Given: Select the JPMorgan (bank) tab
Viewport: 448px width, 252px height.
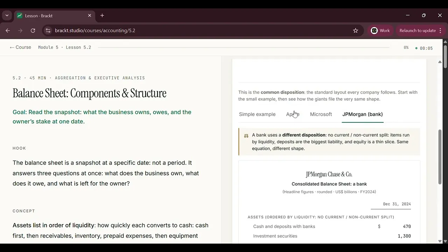Looking at the screenshot, I should [x=363, y=114].
